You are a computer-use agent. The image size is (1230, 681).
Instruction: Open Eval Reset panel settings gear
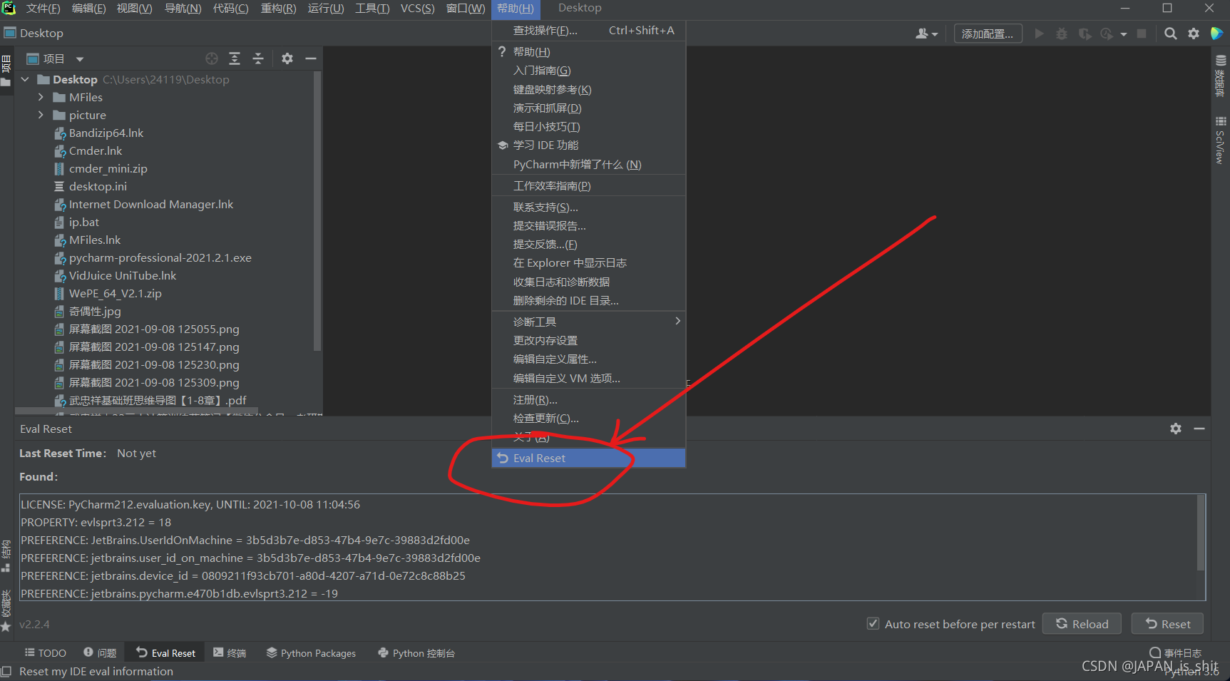[1176, 429]
